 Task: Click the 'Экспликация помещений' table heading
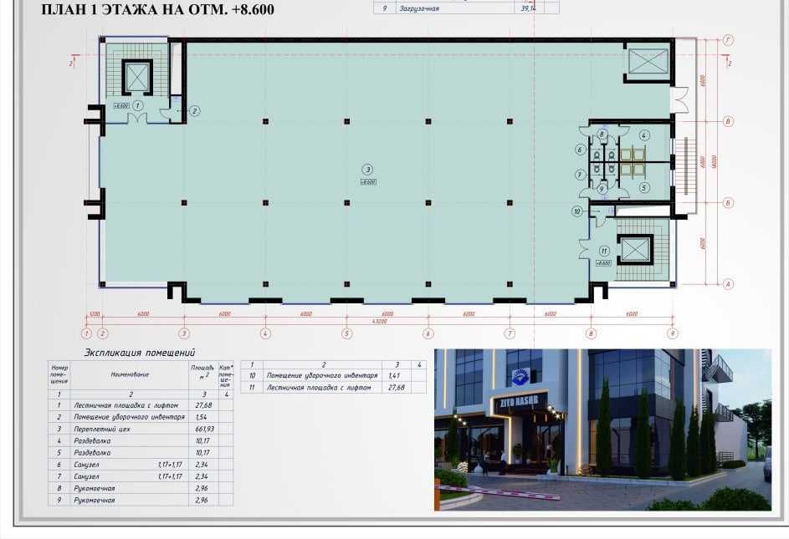tap(140, 353)
